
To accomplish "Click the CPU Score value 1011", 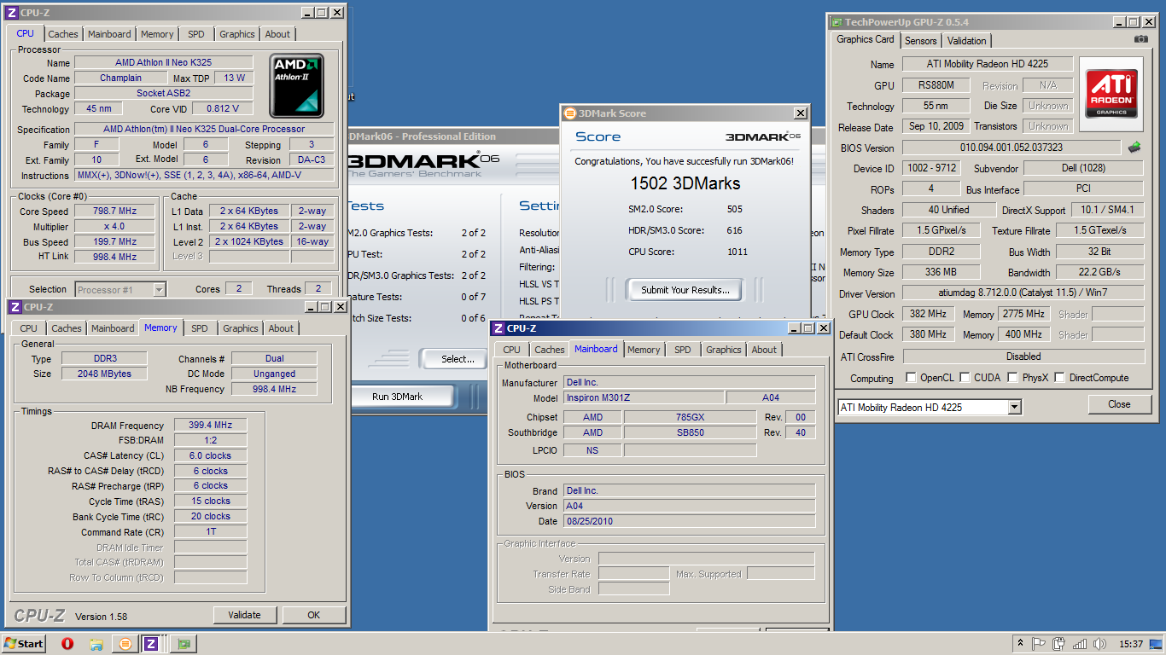I will tap(737, 252).
